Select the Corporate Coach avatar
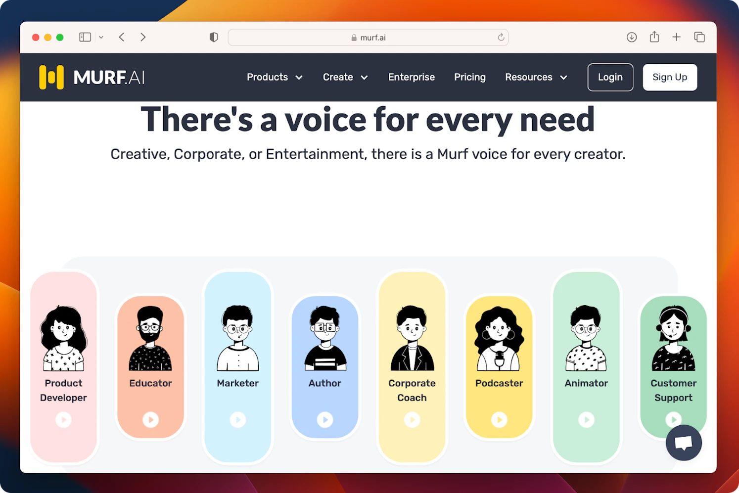Viewport: 739px width, 493px height. point(412,338)
